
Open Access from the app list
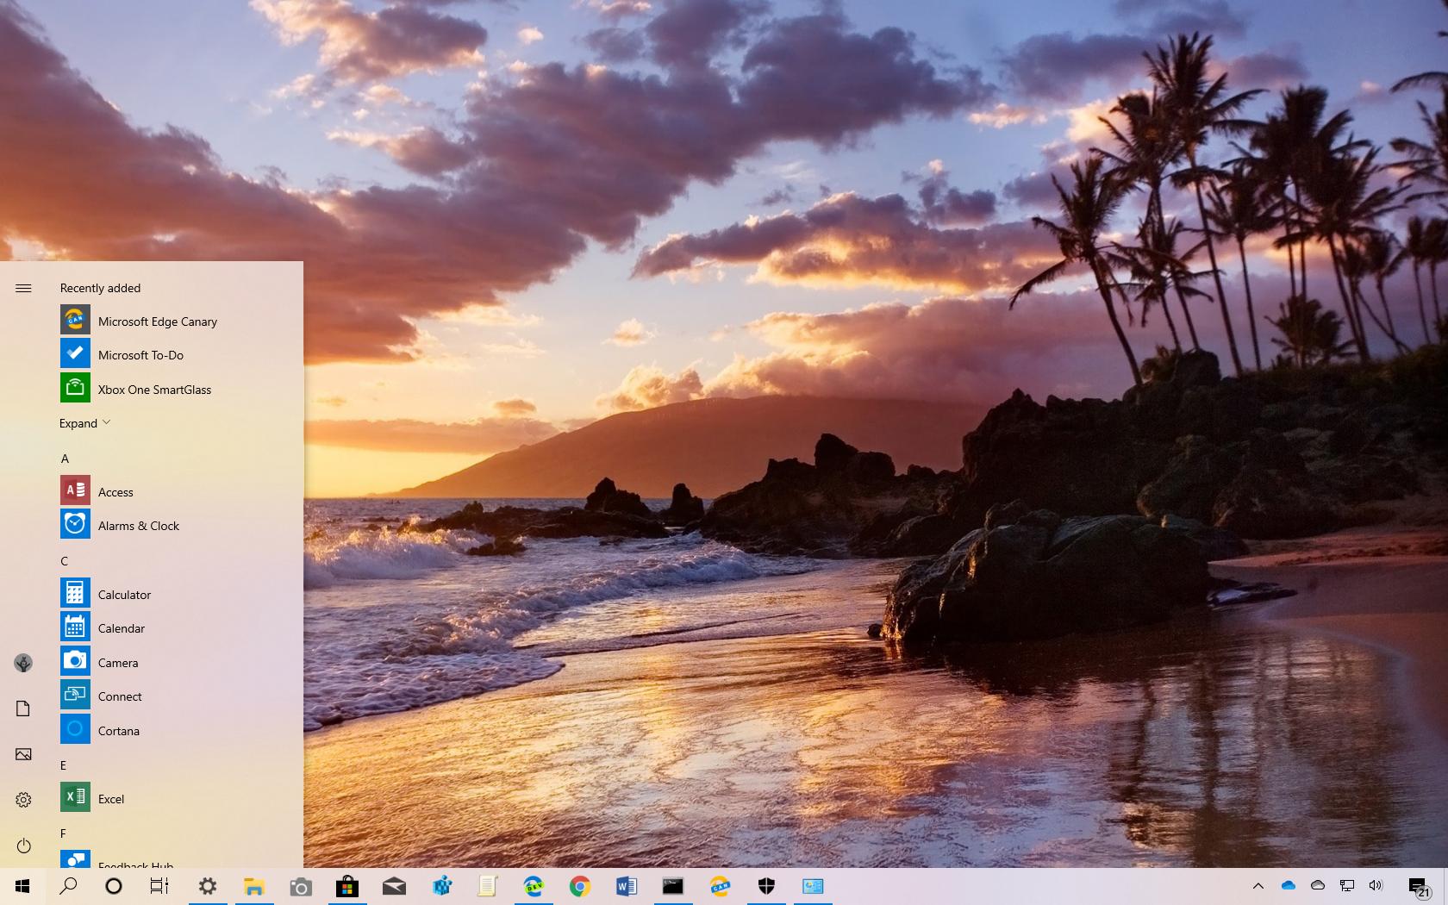181,491
